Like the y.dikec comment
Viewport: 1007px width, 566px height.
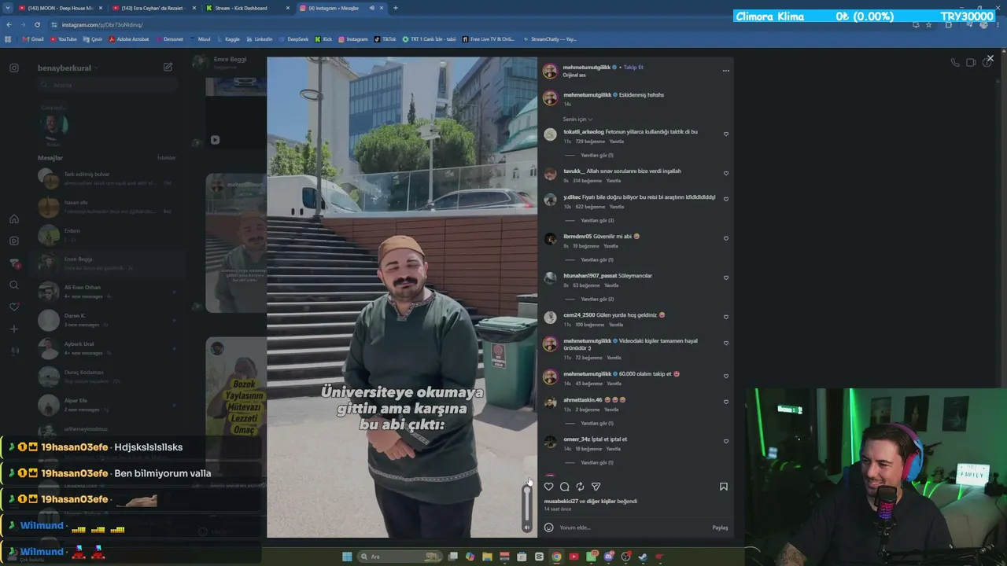click(x=725, y=199)
